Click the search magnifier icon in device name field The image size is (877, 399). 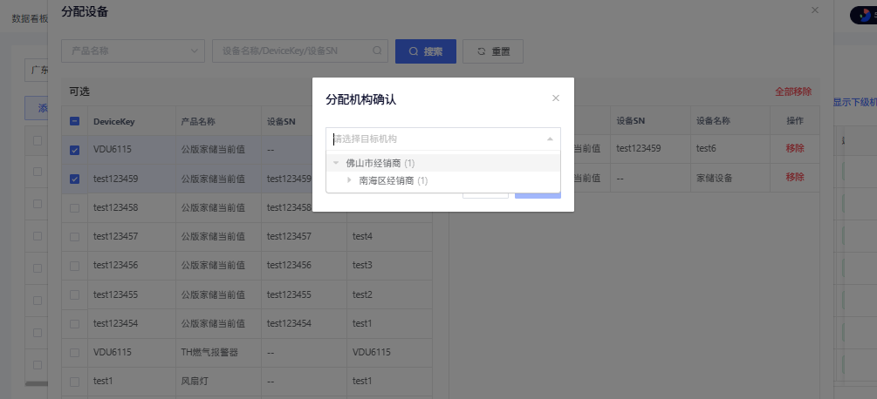(x=377, y=51)
